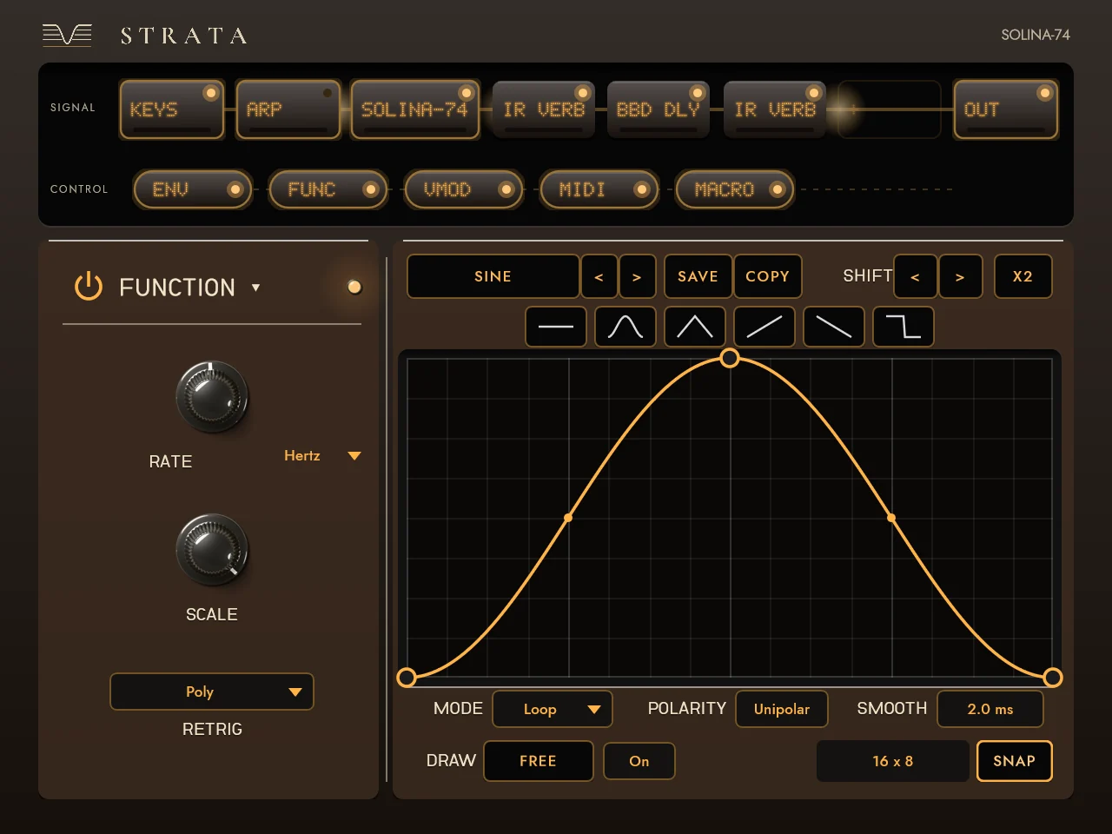Toggle the ENV control LED
The width and height of the screenshot is (1112, 834).
click(x=235, y=189)
